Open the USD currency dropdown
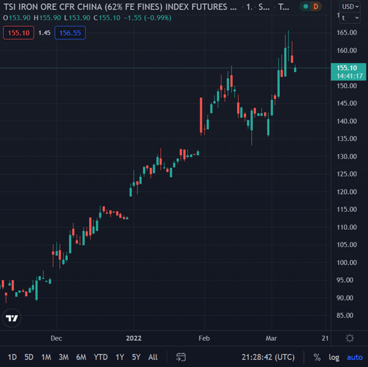The height and width of the screenshot is (367, 368). pyautogui.click(x=350, y=7)
